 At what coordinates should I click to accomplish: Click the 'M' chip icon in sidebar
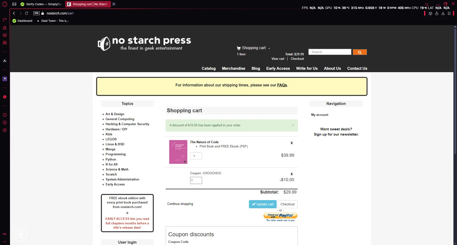(x=5, y=43)
